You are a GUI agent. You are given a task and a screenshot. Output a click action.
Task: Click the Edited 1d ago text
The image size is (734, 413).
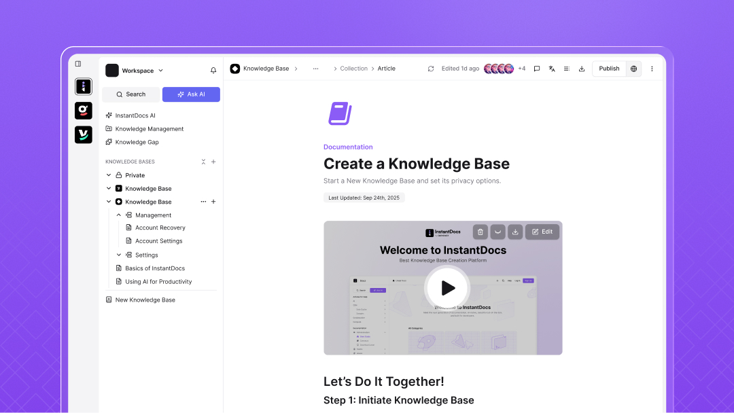pos(460,69)
